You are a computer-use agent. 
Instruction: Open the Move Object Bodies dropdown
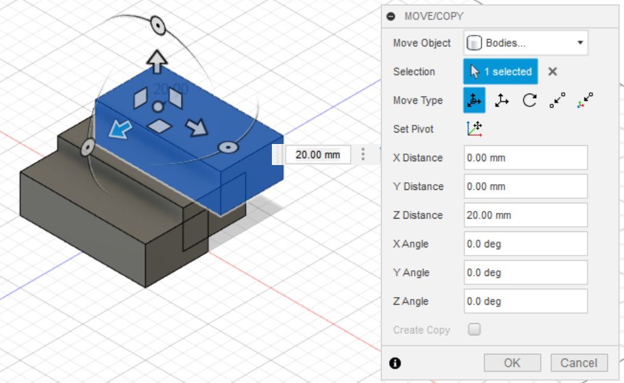pyautogui.click(x=525, y=43)
